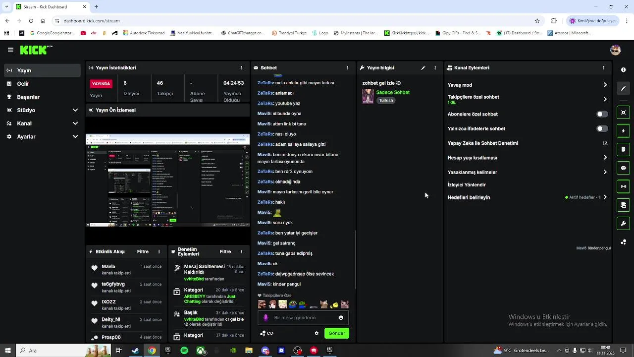Image resolution: width=634 pixels, height=357 pixels.
Task: Send the message with Gönder button
Action: pos(337,333)
